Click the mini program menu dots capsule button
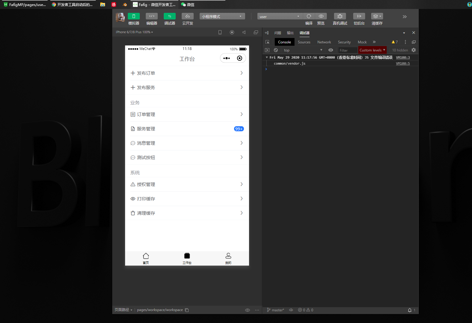The height and width of the screenshot is (323, 472). (x=227, y=58)
